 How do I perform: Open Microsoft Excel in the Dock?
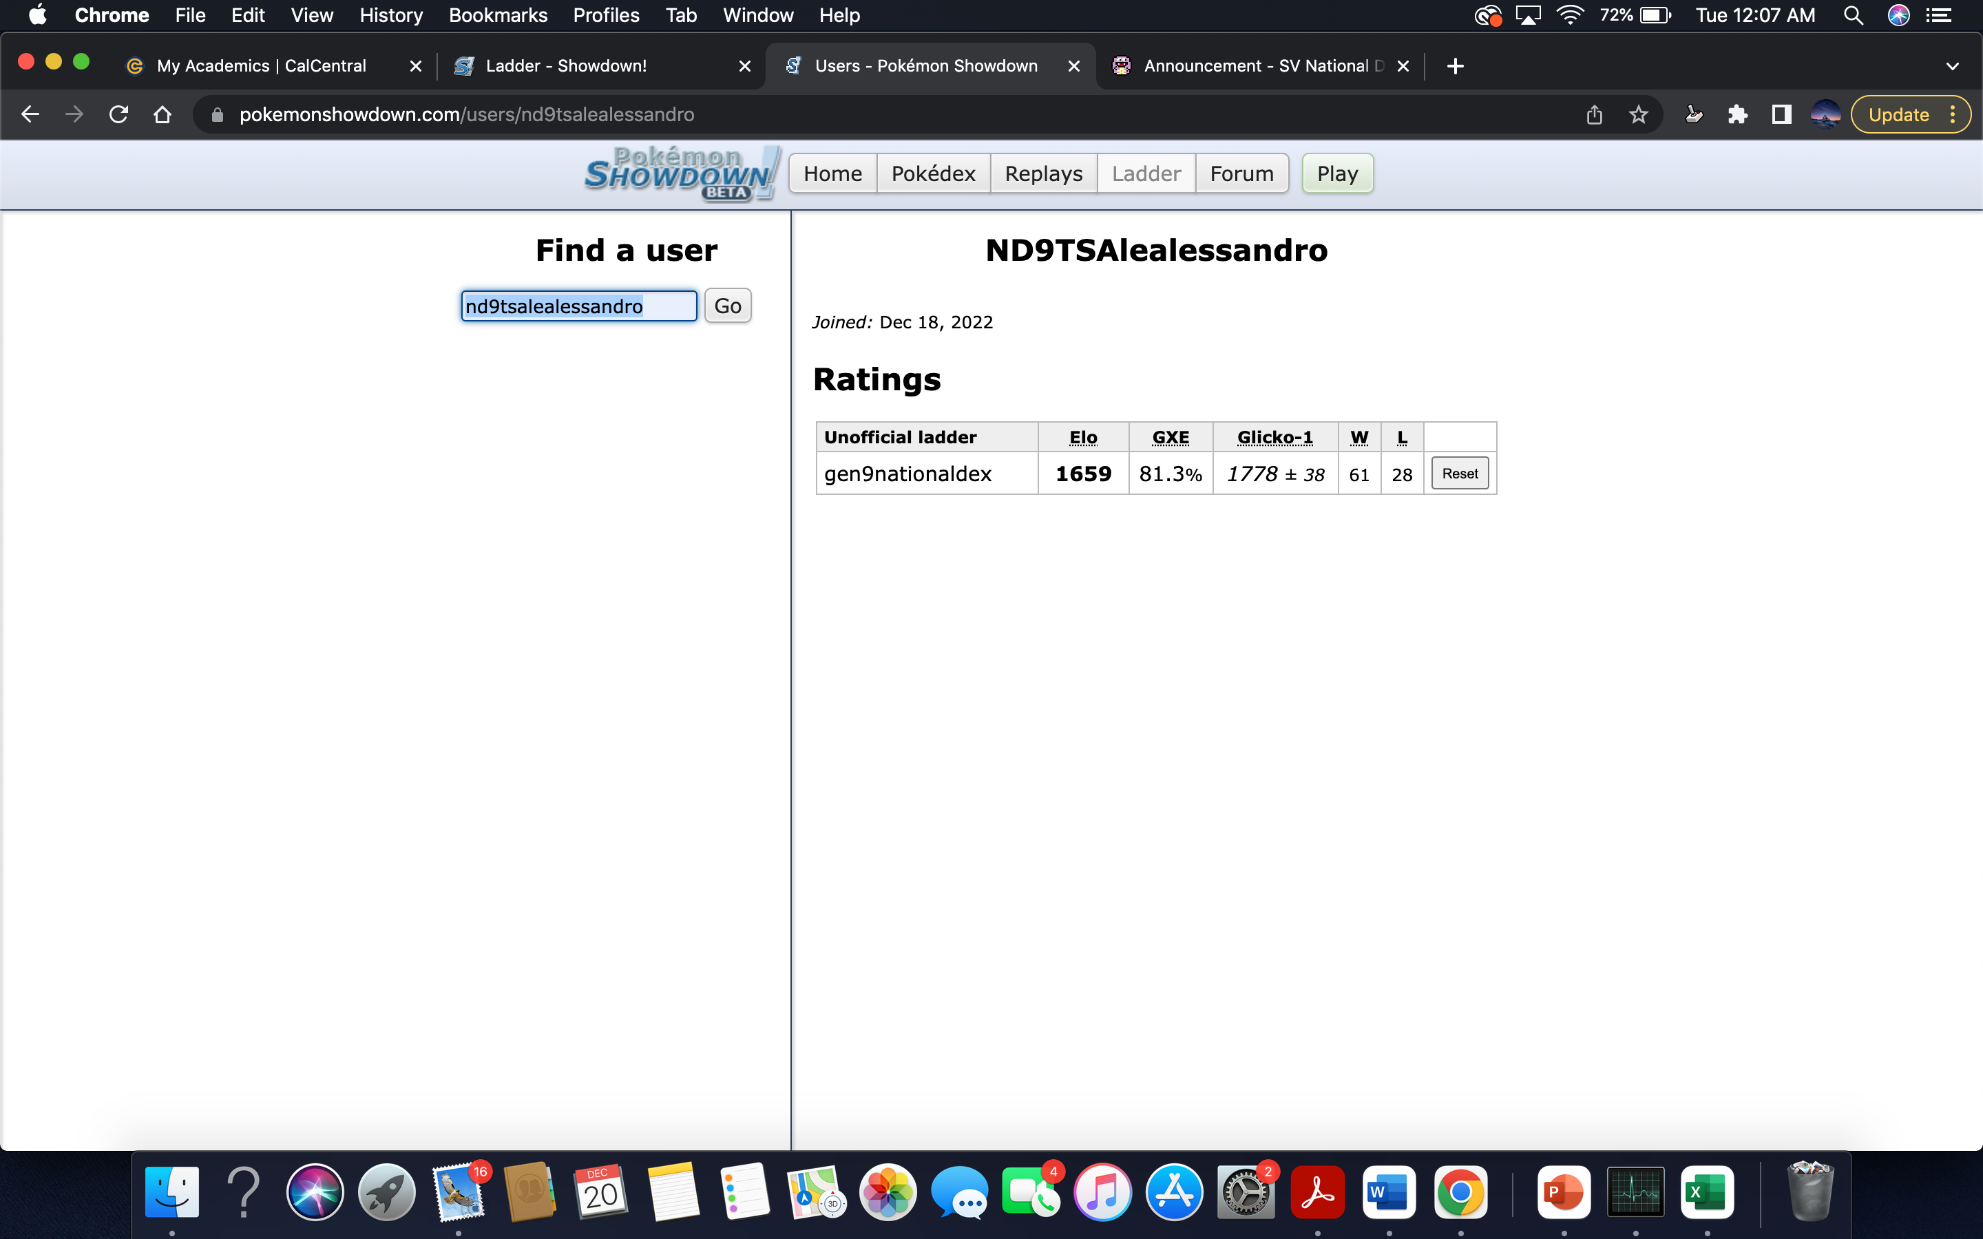tap(1708, 1192)
